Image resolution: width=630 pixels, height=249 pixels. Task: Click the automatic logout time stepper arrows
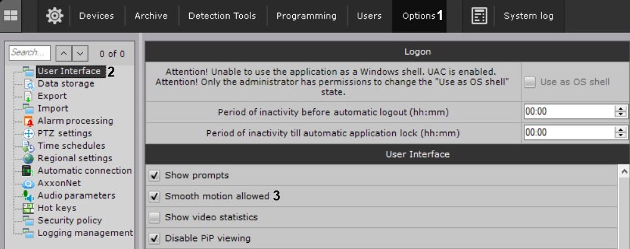620,111
